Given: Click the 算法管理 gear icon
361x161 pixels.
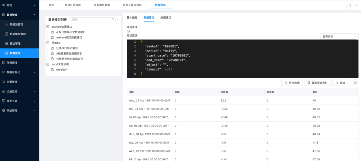Looking at the screenshot, I should coord(7,43).
